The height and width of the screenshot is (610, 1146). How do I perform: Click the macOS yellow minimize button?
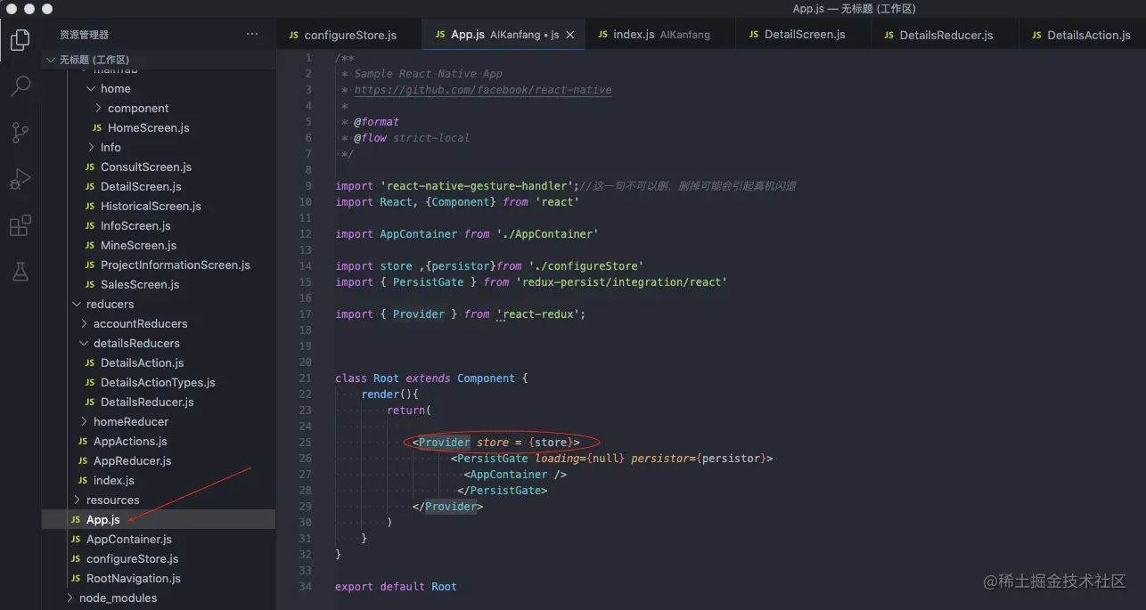pos(30,9)
